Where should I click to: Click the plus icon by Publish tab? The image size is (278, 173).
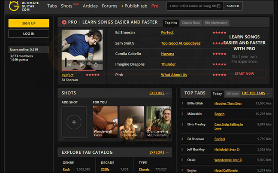[x=122, y=6]
